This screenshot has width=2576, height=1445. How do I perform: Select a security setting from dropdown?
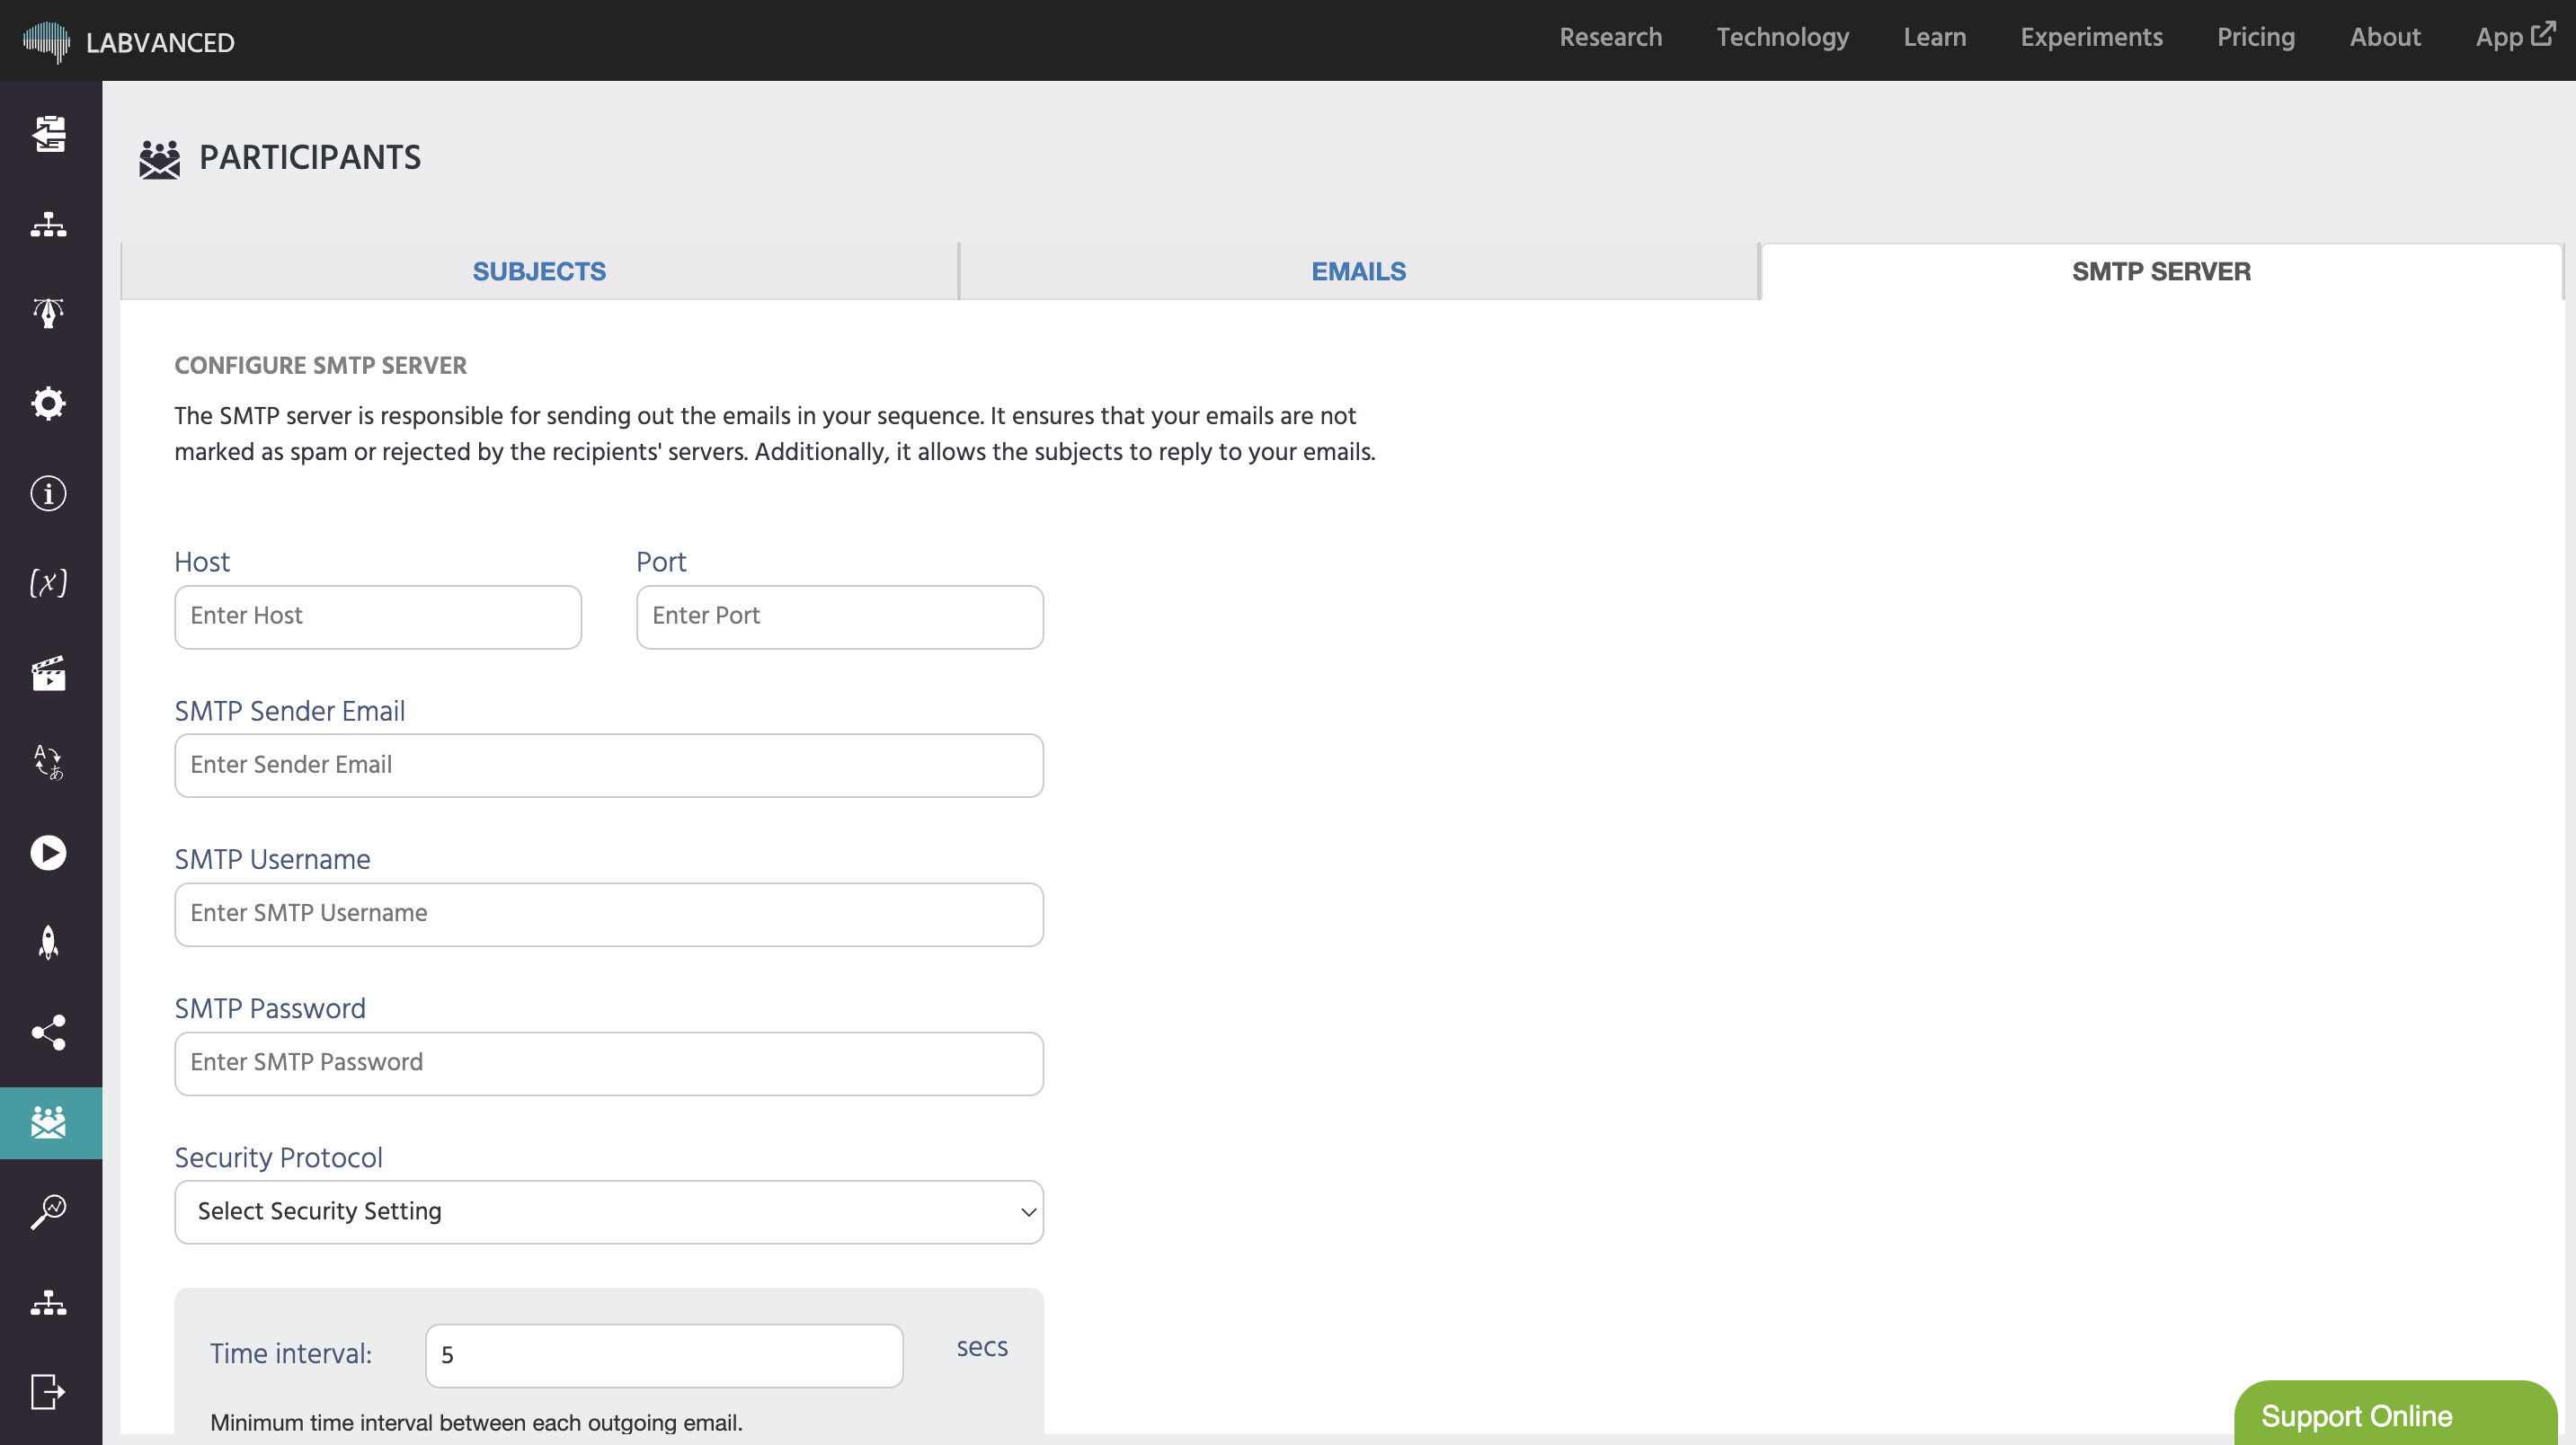pyautogui.click(x=607, y=1211)
